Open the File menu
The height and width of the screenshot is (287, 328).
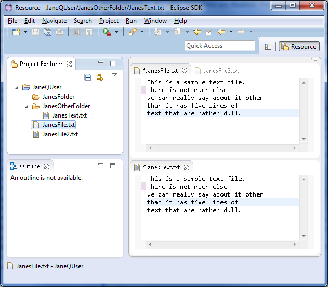click(x=12, y=21)
